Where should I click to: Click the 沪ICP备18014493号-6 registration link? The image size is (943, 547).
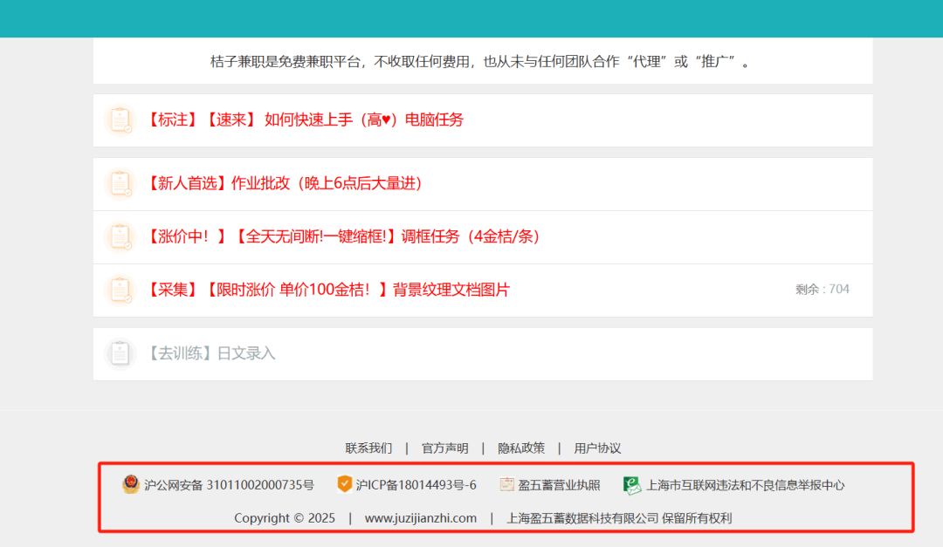(x=416, y=485)
